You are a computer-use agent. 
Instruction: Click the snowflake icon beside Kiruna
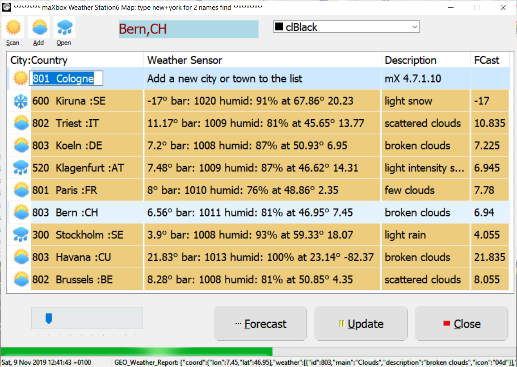click(21, 101)
